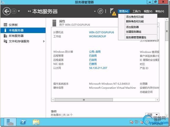170x127 pixels.
Task: Click the double chevron before 本地服务器 title
Action: pos(29,11)
